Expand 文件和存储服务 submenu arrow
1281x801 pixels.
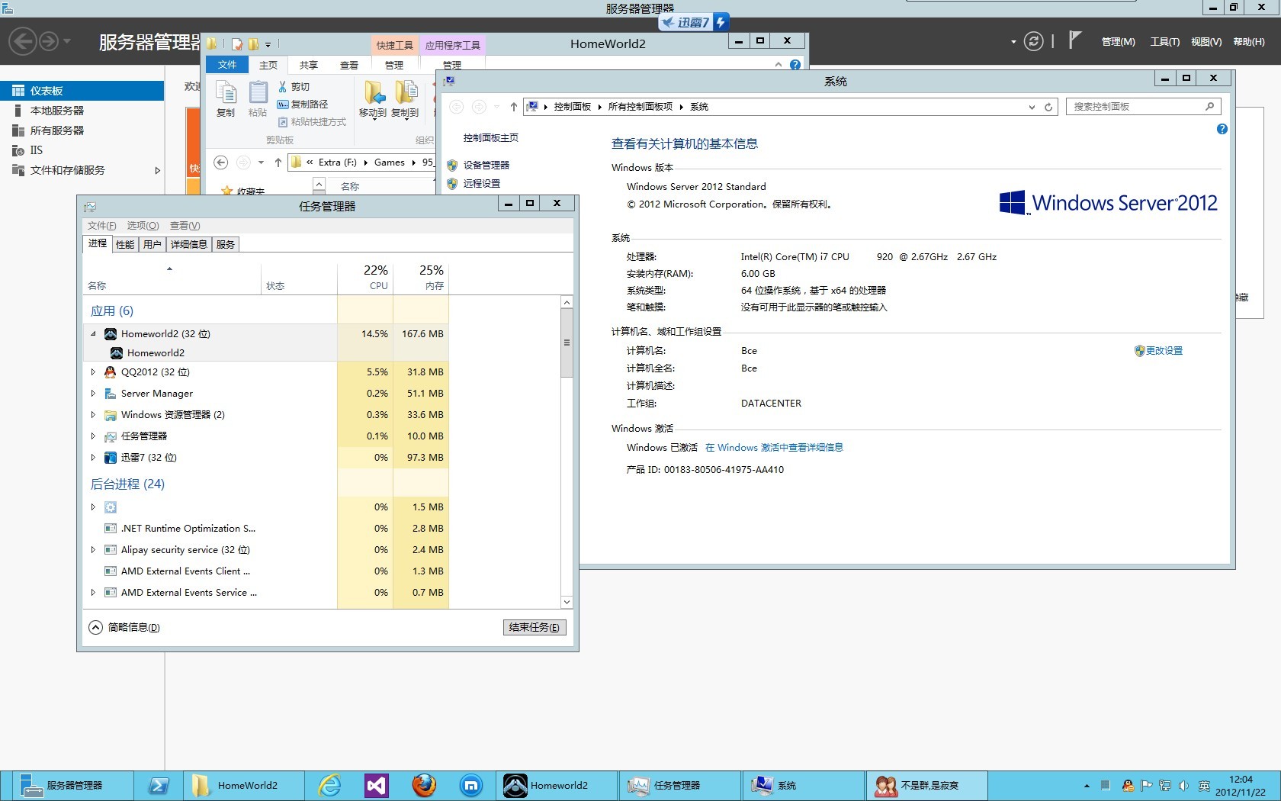[x=158, y=170]
